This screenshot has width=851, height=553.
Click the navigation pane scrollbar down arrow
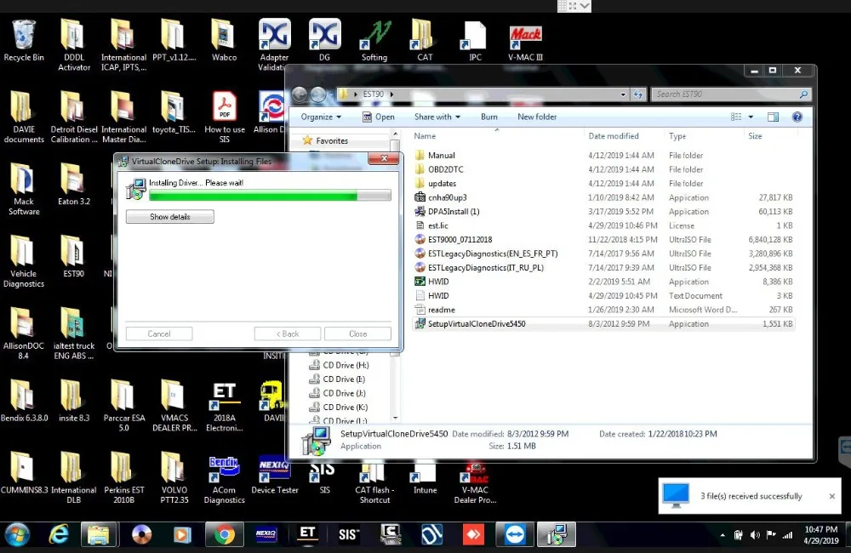tap(395, 418)
